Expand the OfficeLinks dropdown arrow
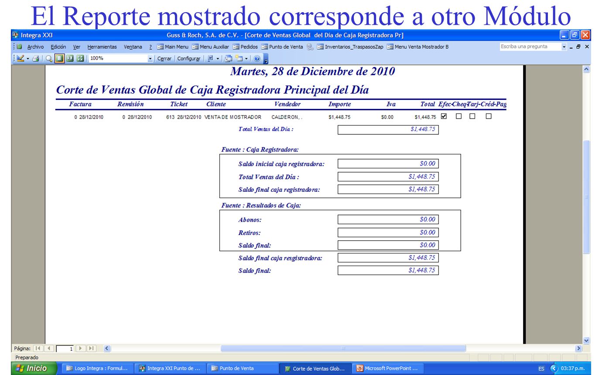The height and width of the screenshot is (375, 602). (x=217, y=58)
